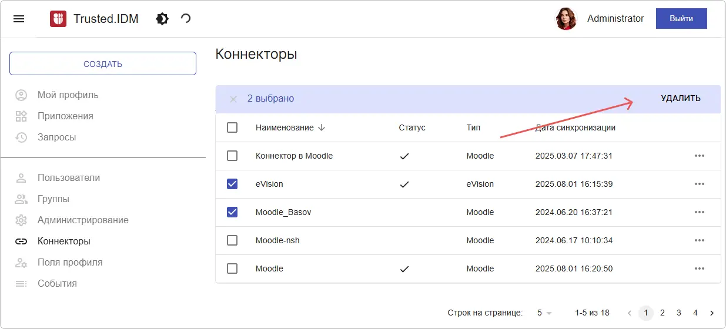
Task: Go to the next page arrow
Action: tap(712, 313)
